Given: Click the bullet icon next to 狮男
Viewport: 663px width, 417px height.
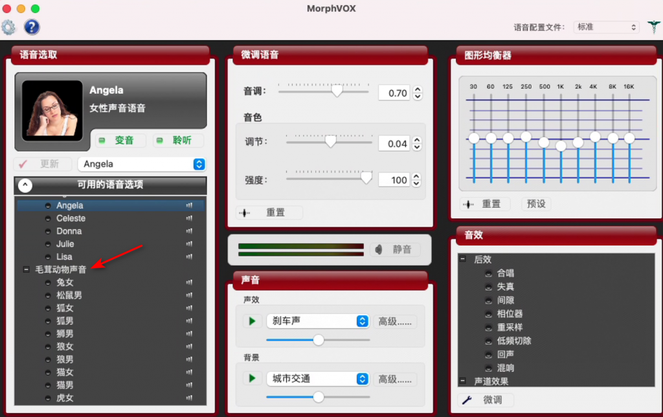Looking at the screenshot, I should [48, 333].
